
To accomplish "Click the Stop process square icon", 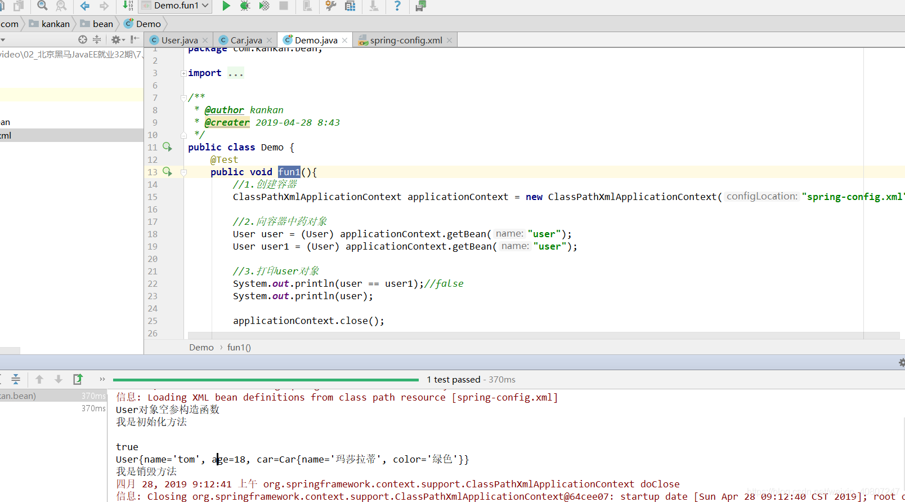I will pyautogui.click(x=284, y=6).
